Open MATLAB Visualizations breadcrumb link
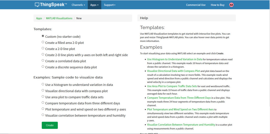This screenshot has height=134, width=270. 59,18
